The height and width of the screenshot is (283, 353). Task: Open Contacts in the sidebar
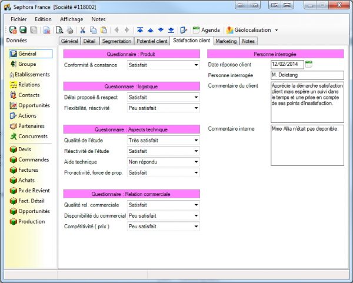(25, 95)
